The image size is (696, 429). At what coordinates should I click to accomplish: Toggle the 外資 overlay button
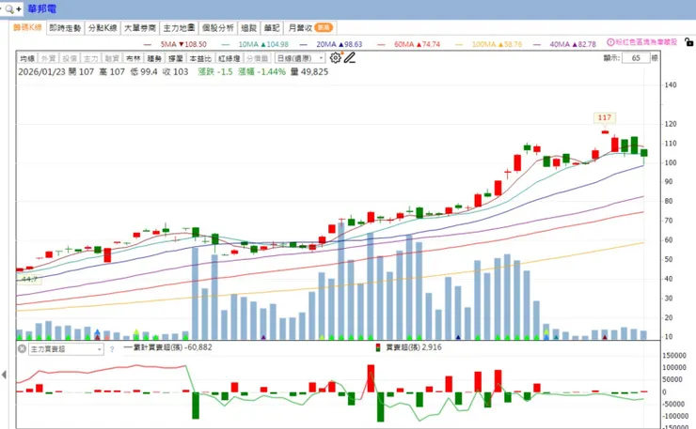tap(48, 58)
